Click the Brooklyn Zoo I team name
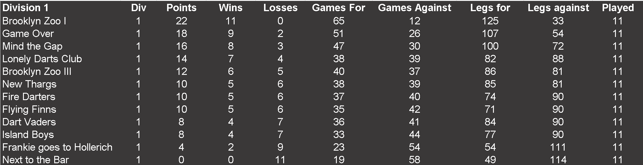The height and width of the screenshot is (165, 643). coord(34,21)
